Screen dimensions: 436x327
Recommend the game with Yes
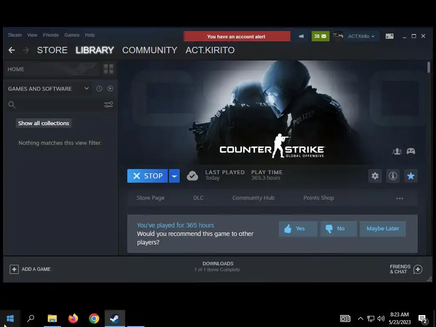pyautogui.click(x=298, y=229)
